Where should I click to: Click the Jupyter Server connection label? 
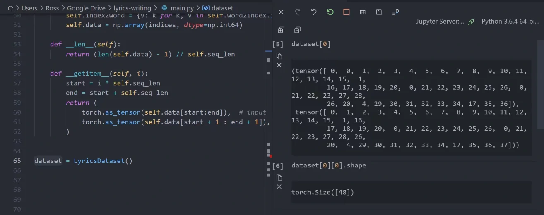coord(440,21)
